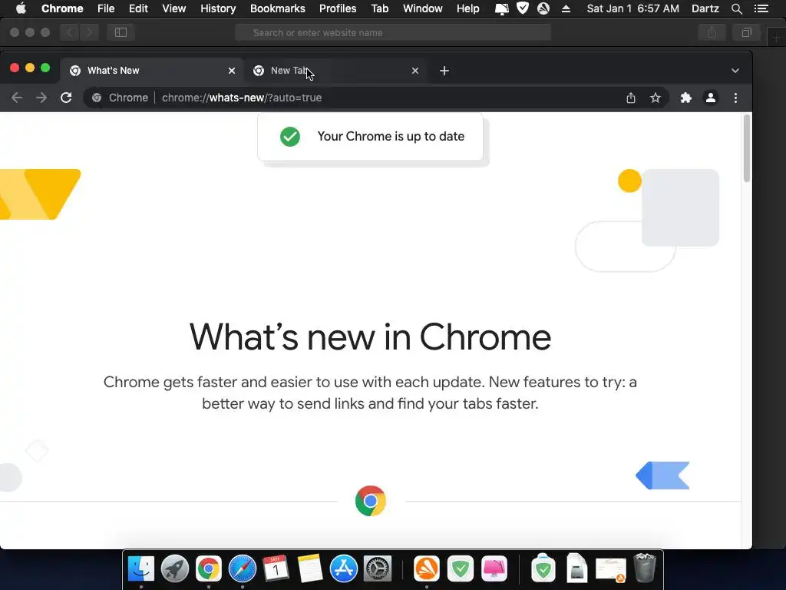Open the Profiles menu

coord(338,8)
